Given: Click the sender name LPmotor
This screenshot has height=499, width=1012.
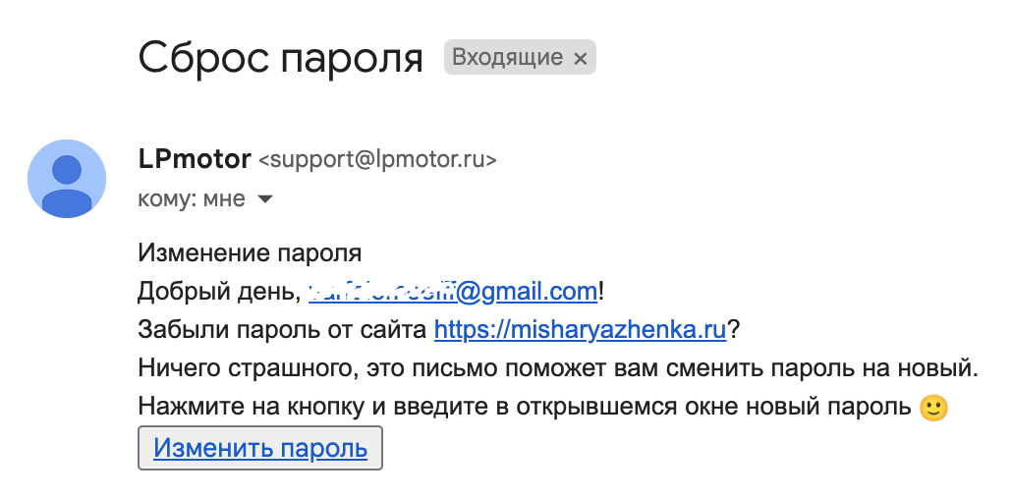Looking at the screenshot, I should (x=195, y=159).
